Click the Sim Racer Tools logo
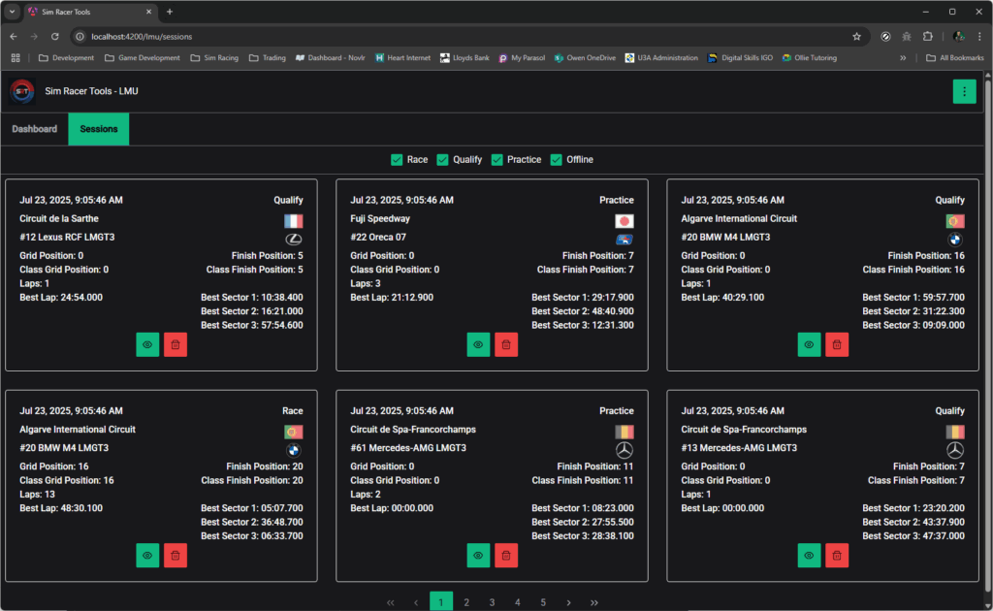 (x=22, y=91)
